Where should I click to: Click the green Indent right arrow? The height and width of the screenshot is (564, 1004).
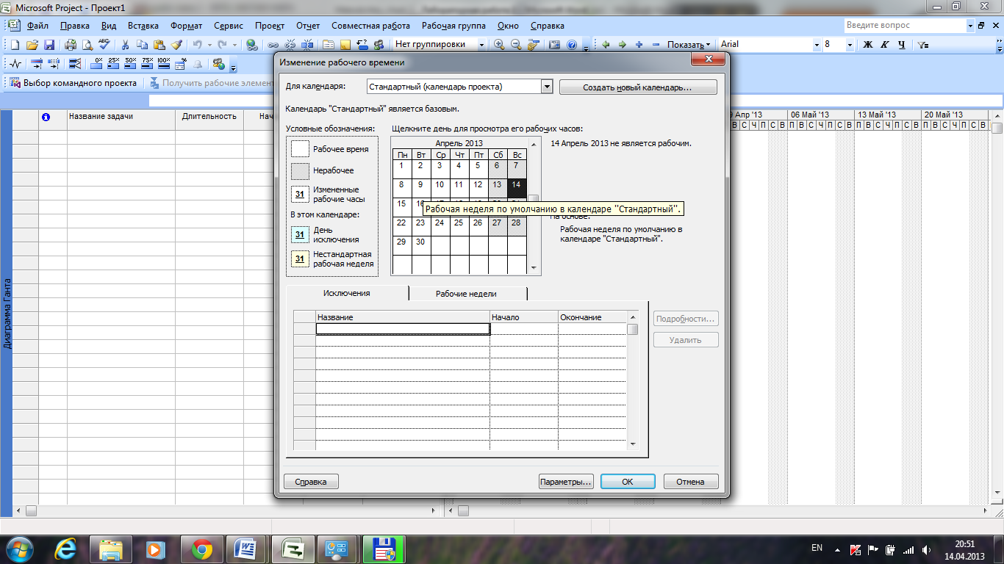click(623, 45)
